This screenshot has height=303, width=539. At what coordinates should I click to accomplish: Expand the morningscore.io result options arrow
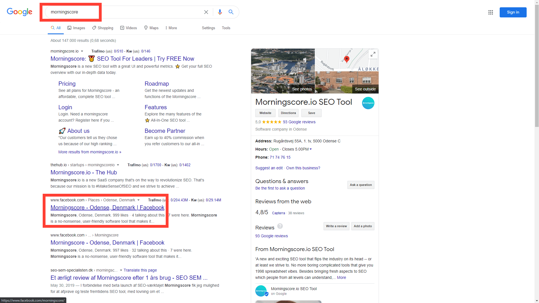[82, 51]
